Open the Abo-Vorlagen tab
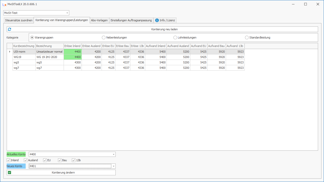Viewport: 324px width, 182px height. pyautogui.click(x=99, y=20)
